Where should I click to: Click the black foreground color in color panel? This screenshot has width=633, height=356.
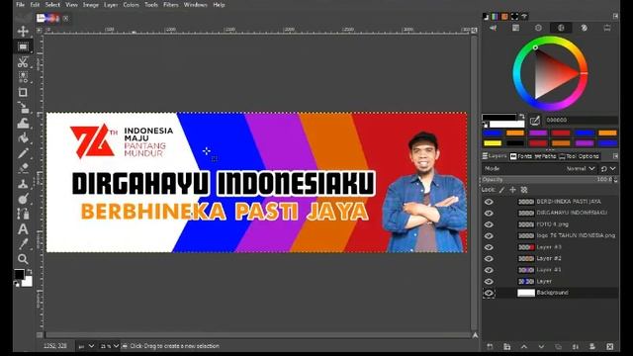(498, 117)
